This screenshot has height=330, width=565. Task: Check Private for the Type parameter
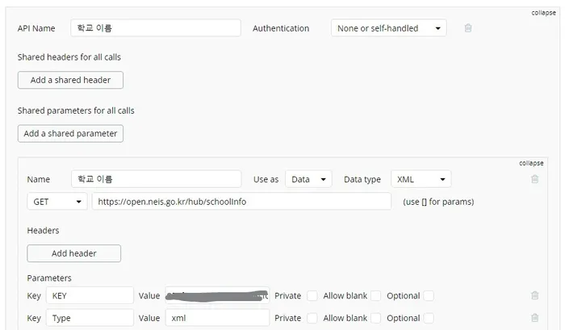[312, 318]
